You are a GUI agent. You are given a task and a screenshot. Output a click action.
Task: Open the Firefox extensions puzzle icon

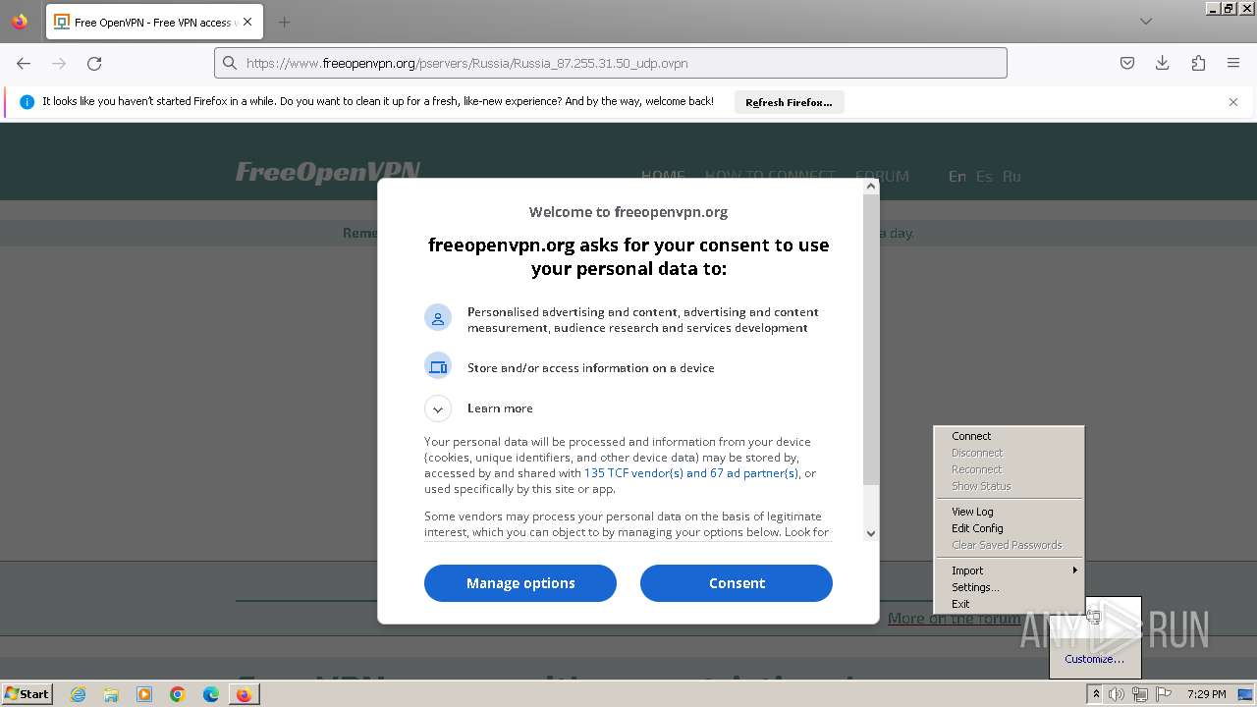1198,63
